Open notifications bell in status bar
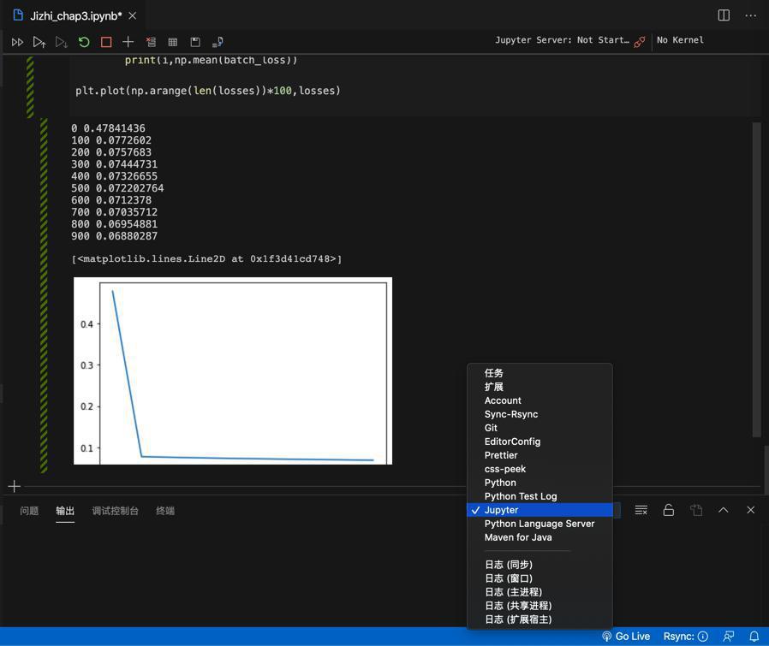 coord(754,637)
